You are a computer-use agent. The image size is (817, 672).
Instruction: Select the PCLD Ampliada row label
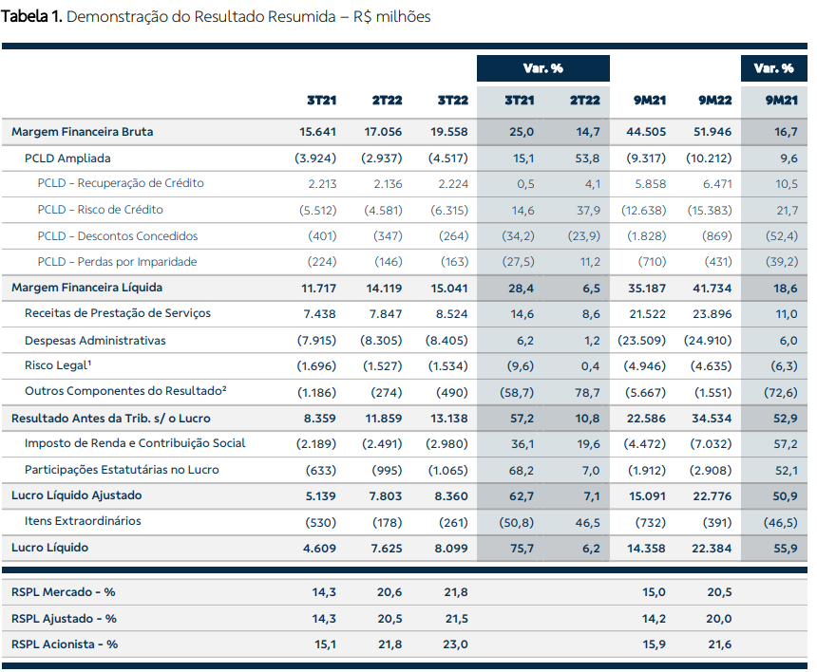(67, 159)
